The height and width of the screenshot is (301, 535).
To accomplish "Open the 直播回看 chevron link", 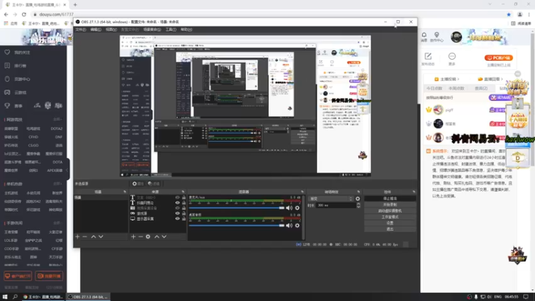I will tap(490, 79).
